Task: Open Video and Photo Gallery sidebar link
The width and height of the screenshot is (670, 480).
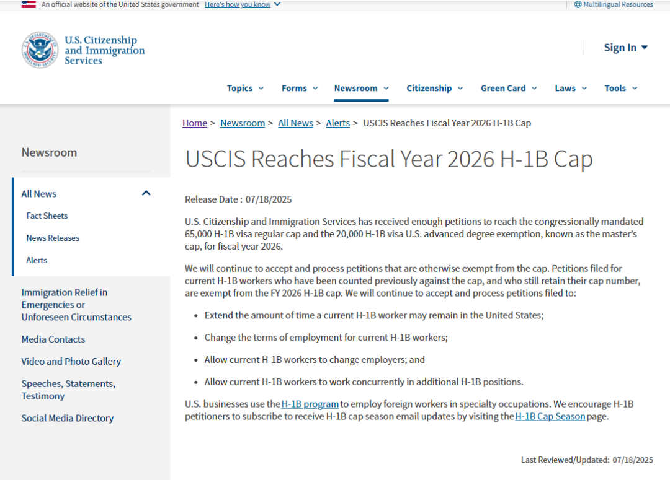Action: [x=71, y=361]
